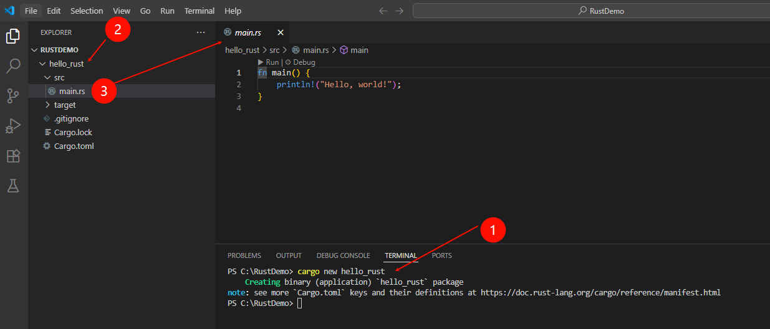Select the TERMINAL panel tab
Image resolution: width=770 pixels, height=329 pixels.
pos(401,255)
